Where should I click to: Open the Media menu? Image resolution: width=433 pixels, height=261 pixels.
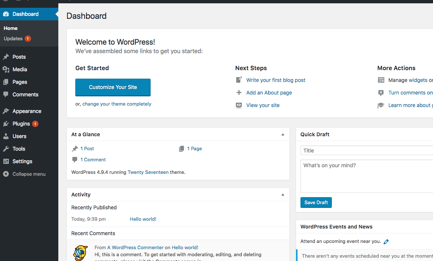click(20, 69)
